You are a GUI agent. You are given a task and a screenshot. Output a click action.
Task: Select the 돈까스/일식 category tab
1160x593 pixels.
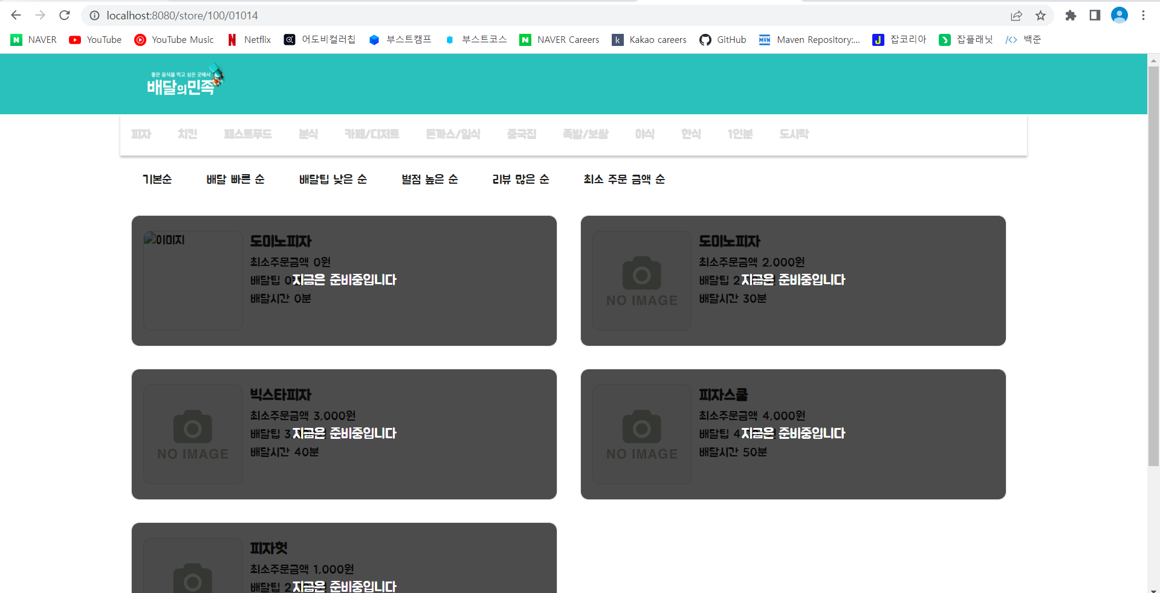pos(453,134)
